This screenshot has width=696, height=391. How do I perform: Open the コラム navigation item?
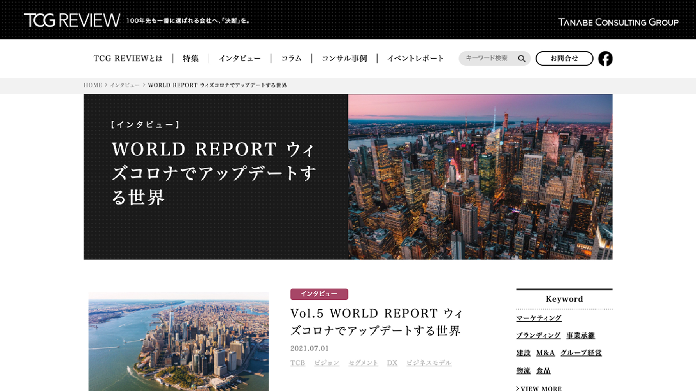291,59
